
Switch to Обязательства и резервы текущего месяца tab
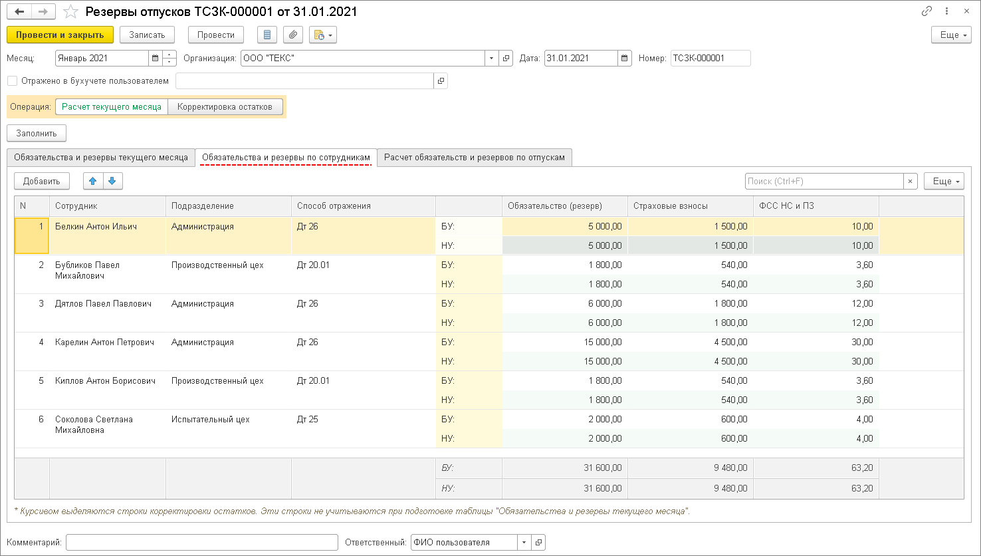101,158
